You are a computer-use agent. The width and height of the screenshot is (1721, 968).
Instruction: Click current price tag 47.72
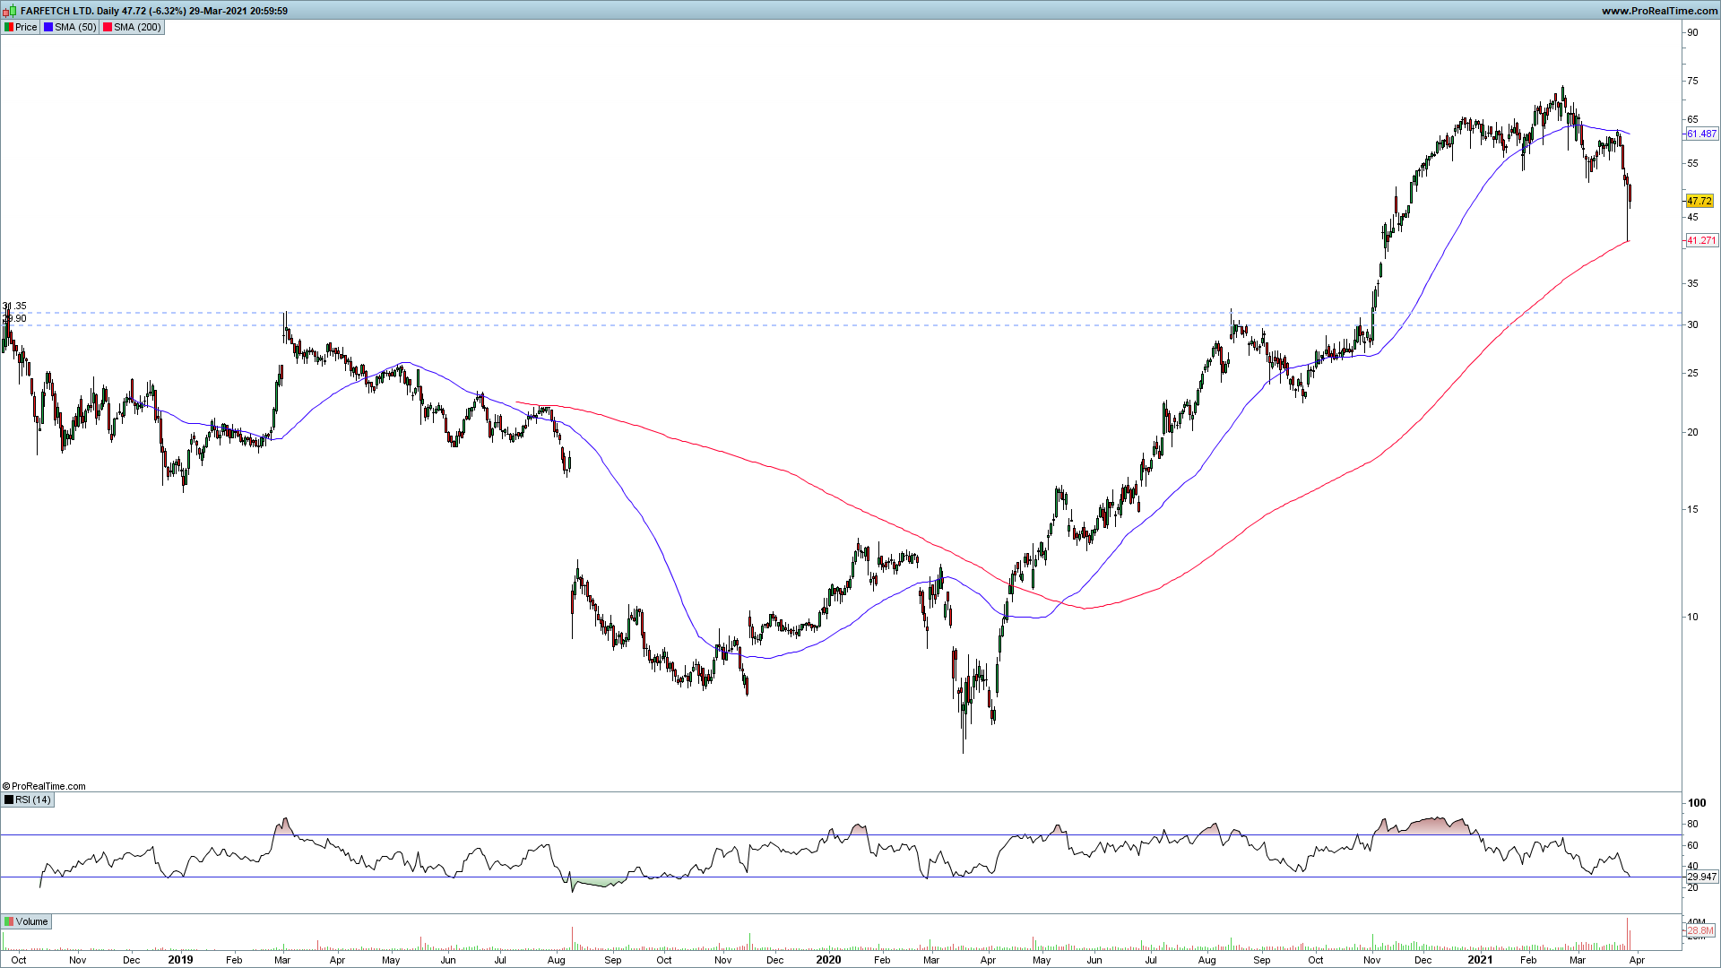coord(1699,202)
